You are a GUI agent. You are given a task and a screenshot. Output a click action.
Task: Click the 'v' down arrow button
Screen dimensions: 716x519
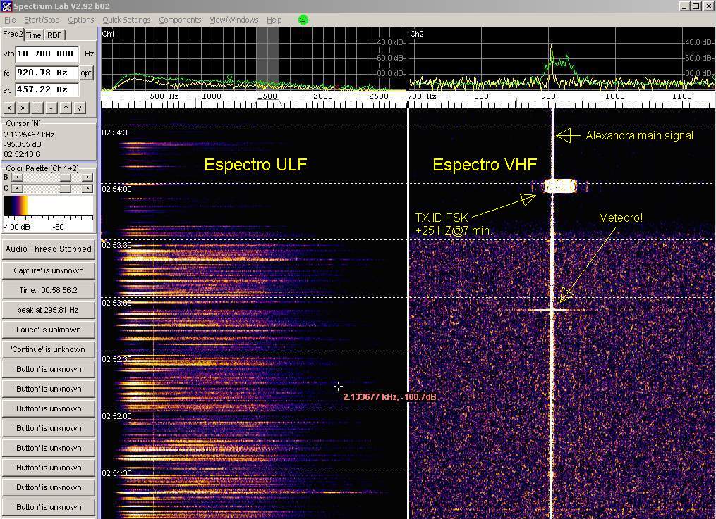point(80,108)
